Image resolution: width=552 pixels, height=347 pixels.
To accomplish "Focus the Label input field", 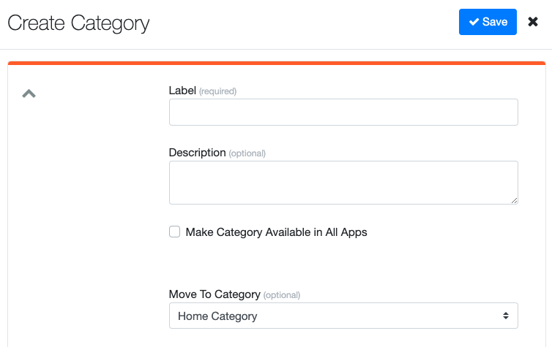I will point(343,113).
